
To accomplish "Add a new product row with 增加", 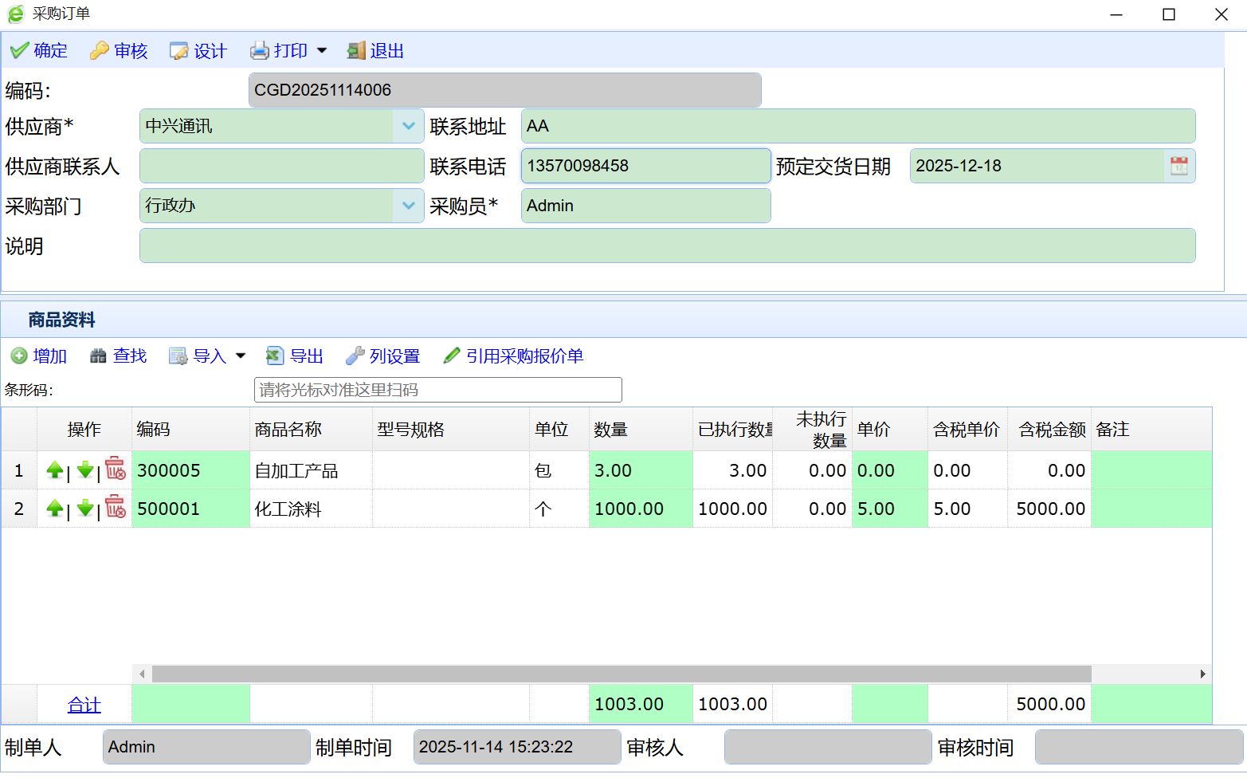I will tap(39, 356).
